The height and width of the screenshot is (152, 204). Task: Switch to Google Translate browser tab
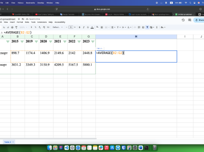[x=67, y=14]
